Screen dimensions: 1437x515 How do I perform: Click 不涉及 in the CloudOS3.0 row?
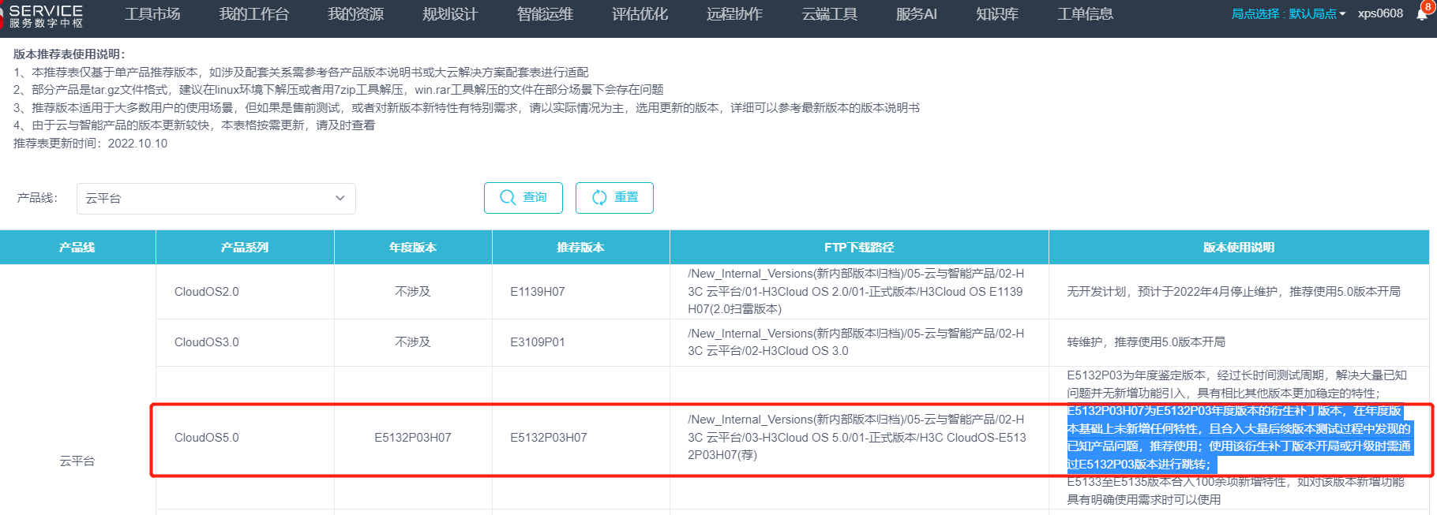413,342
